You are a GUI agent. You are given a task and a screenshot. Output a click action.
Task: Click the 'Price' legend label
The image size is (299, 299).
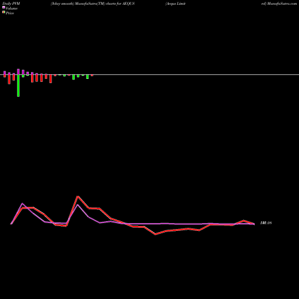click(x=10, y=13)
